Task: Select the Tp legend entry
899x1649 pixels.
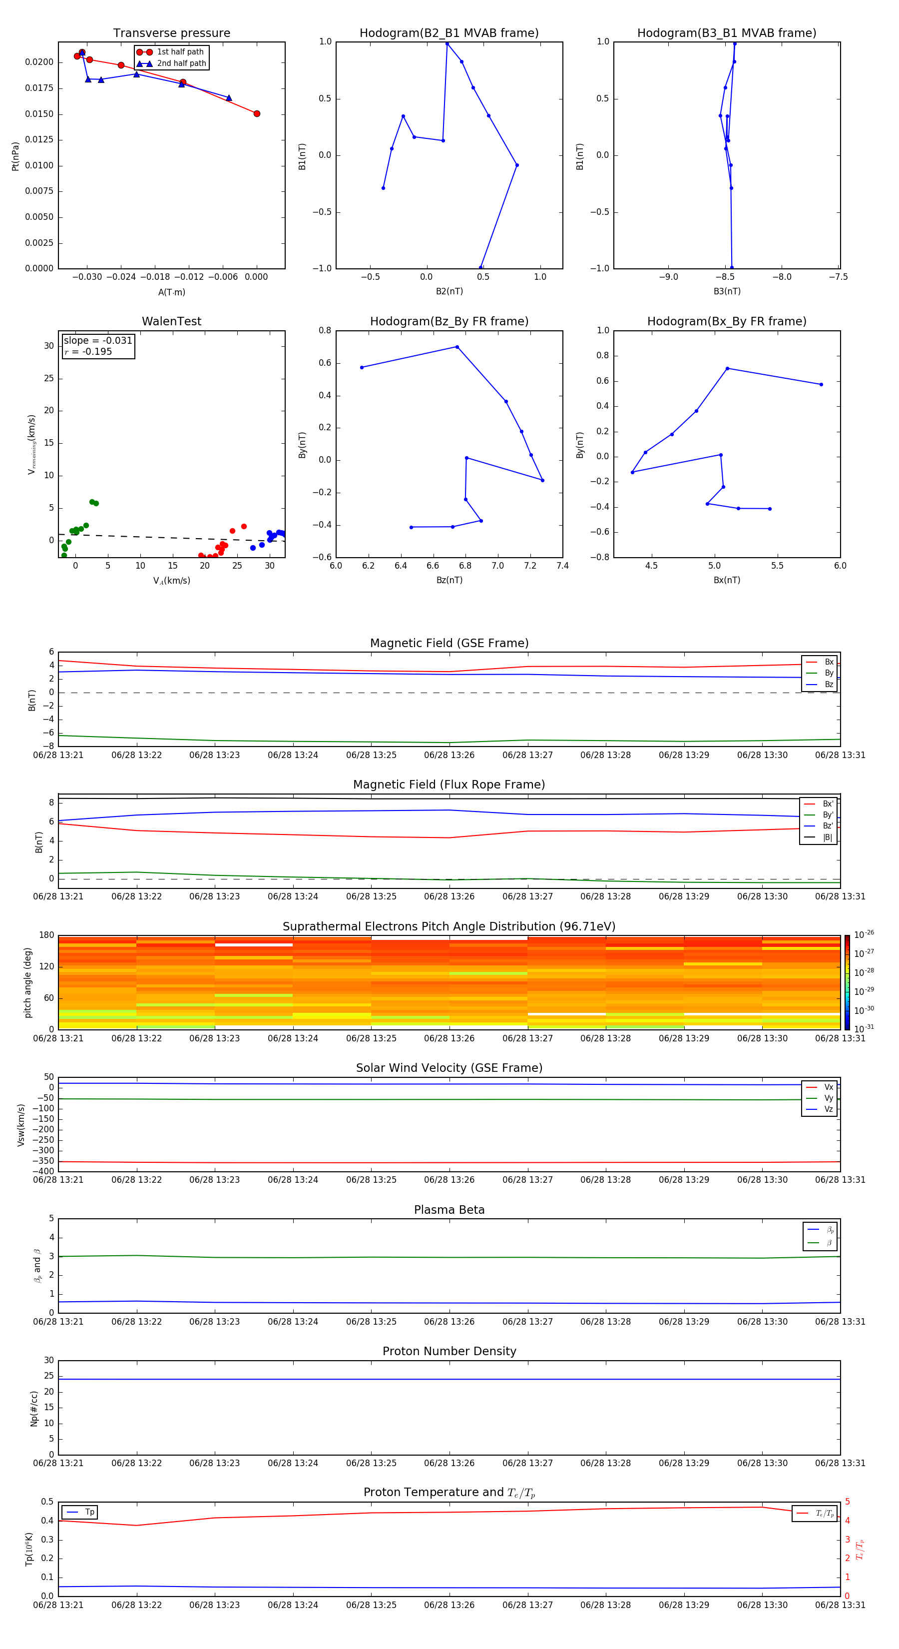Action: coord(80,1513)
